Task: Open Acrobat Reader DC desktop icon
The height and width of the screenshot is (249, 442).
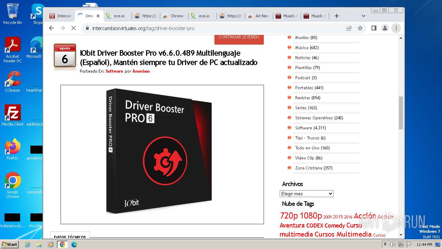Action: (12, 50)
